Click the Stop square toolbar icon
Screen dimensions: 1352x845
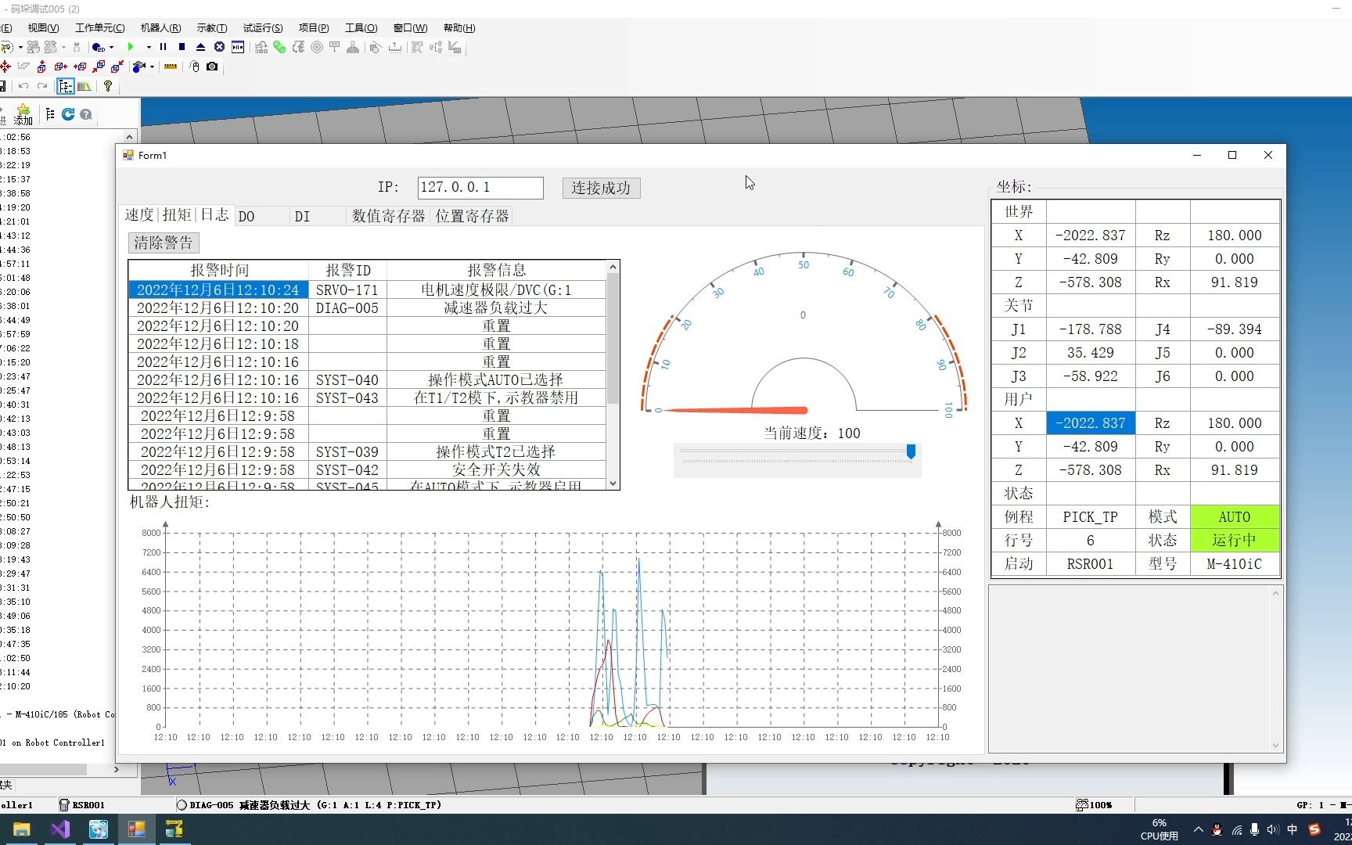182,47
